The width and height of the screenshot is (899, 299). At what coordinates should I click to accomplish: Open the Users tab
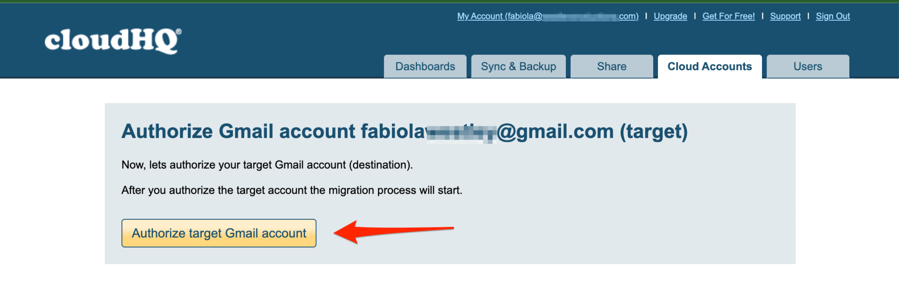coord(808,66)
